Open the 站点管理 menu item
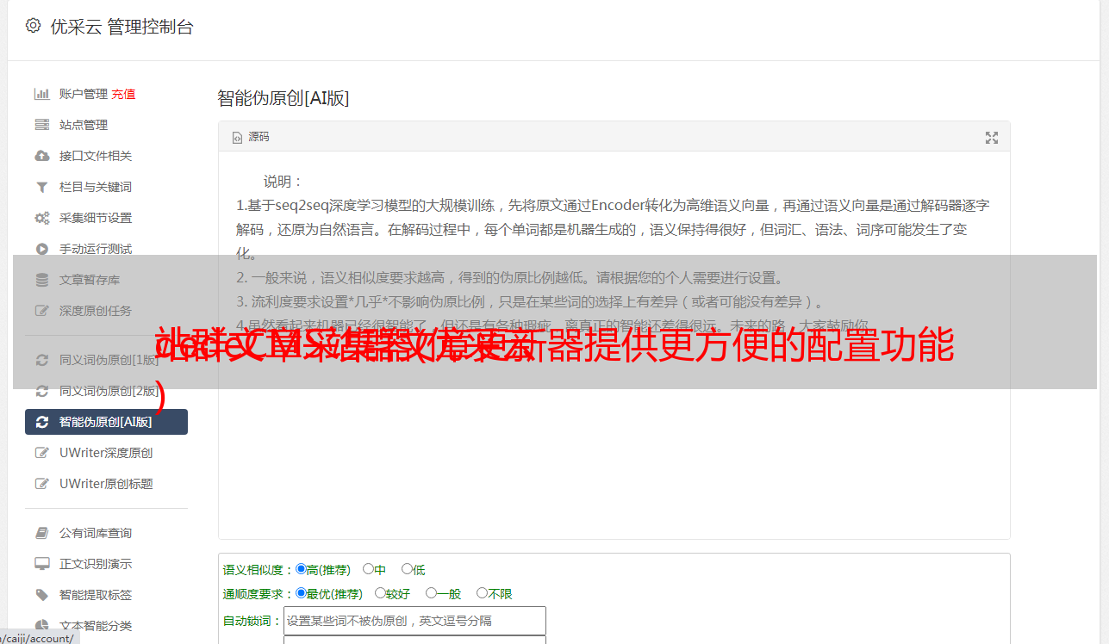 [84, 125]
